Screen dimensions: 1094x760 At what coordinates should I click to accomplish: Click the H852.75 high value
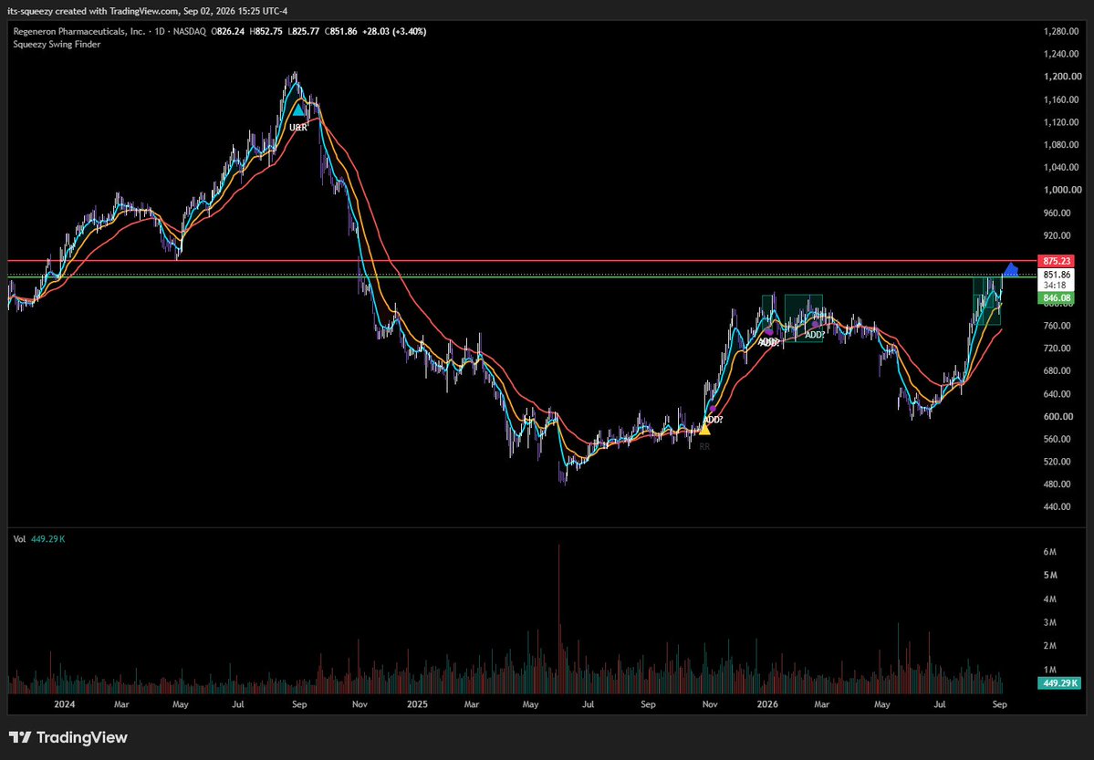[x=266, y=31]
